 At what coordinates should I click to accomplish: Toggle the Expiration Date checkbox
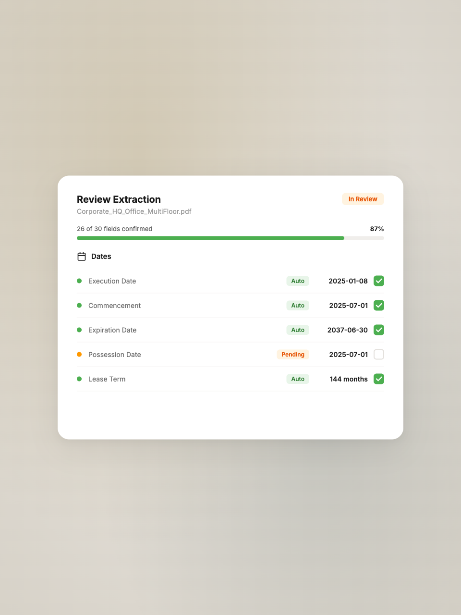(x=379, y=330)
